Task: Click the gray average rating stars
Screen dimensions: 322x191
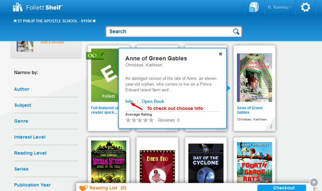Action: (140, 120)
